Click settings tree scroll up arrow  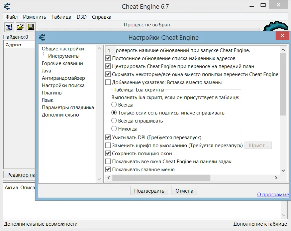click(99, 48)
